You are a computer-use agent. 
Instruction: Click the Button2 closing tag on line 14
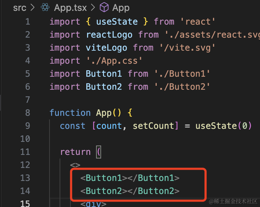(153, 191)
